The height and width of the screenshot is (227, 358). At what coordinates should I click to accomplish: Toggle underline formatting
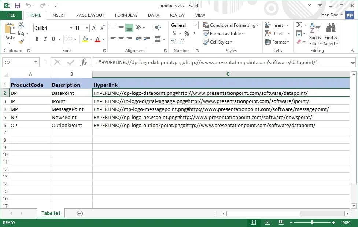[x=53, y=38]
